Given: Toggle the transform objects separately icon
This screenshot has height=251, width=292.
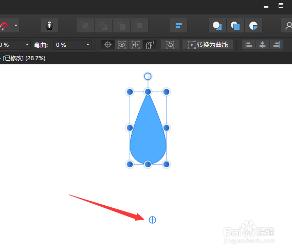Looking at the screenshot, I should tap(150, 45).
